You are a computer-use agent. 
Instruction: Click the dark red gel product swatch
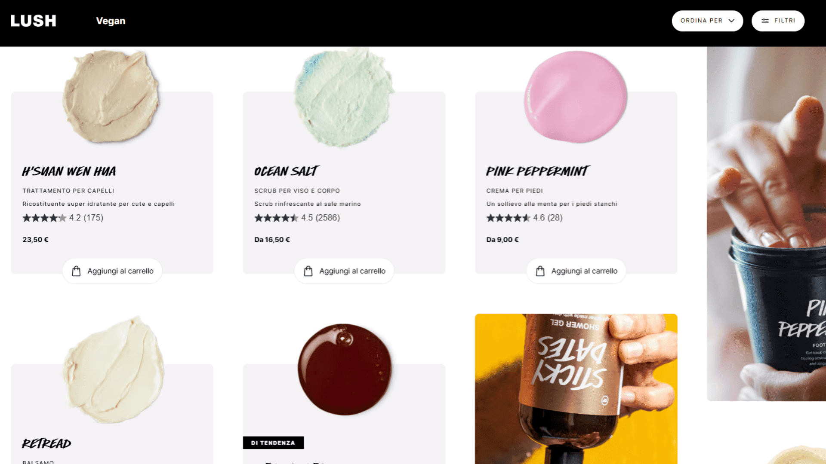(345, 369)
